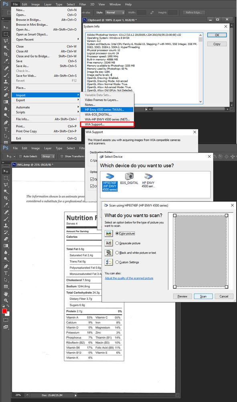Choose Black and white picture or text

pos(136,253)
